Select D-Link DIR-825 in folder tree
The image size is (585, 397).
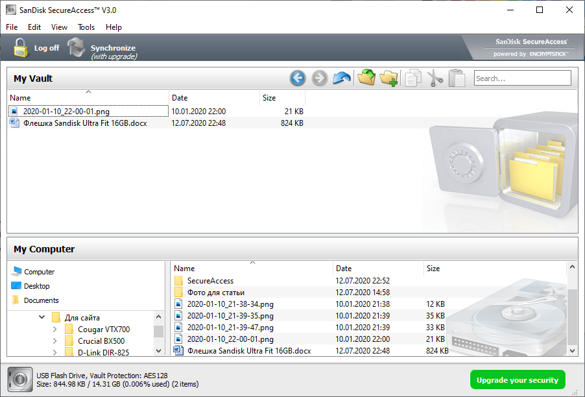tap(103, 352)
